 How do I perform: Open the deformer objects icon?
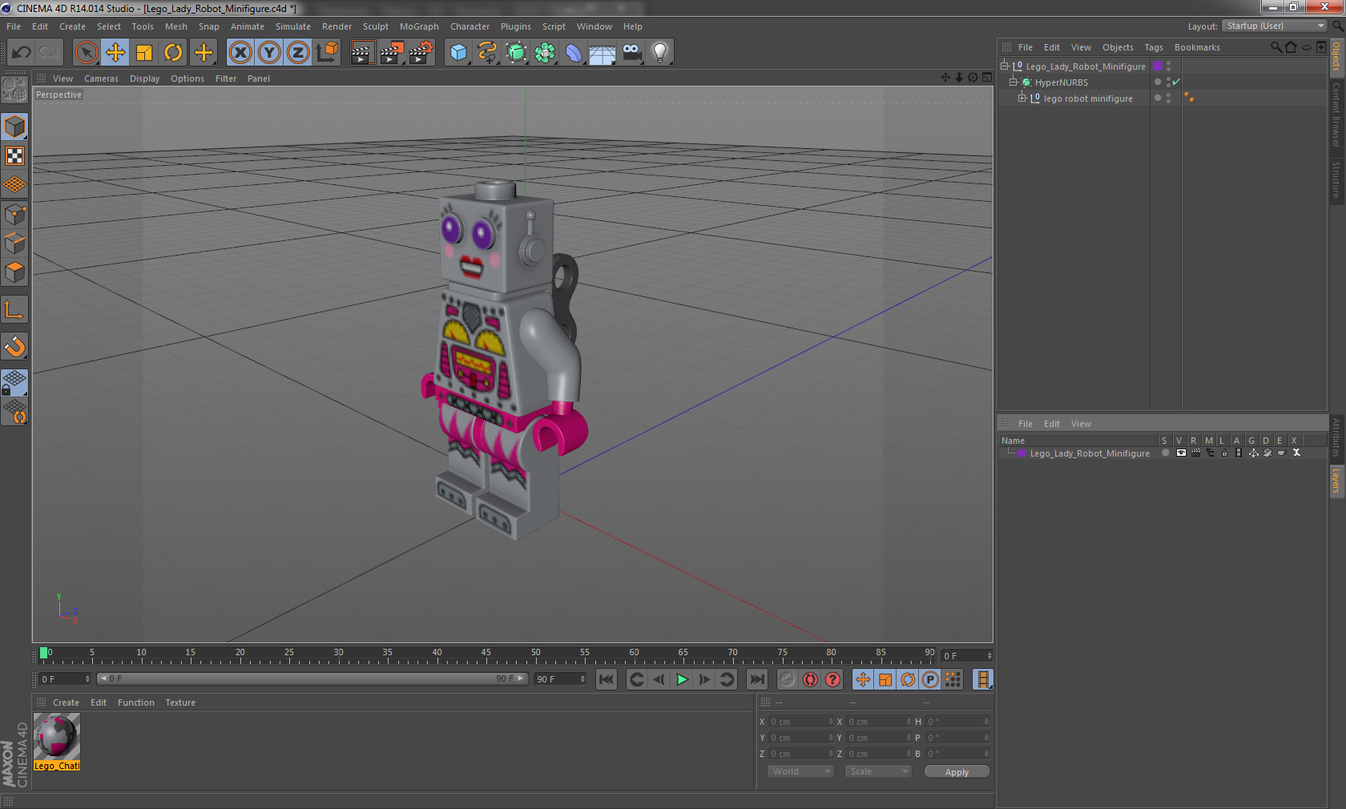pos(574,53)
